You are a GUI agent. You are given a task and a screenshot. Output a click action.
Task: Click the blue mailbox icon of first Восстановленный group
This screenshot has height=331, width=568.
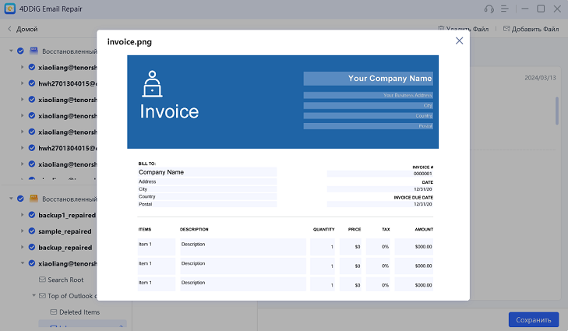tap(34, 51)
